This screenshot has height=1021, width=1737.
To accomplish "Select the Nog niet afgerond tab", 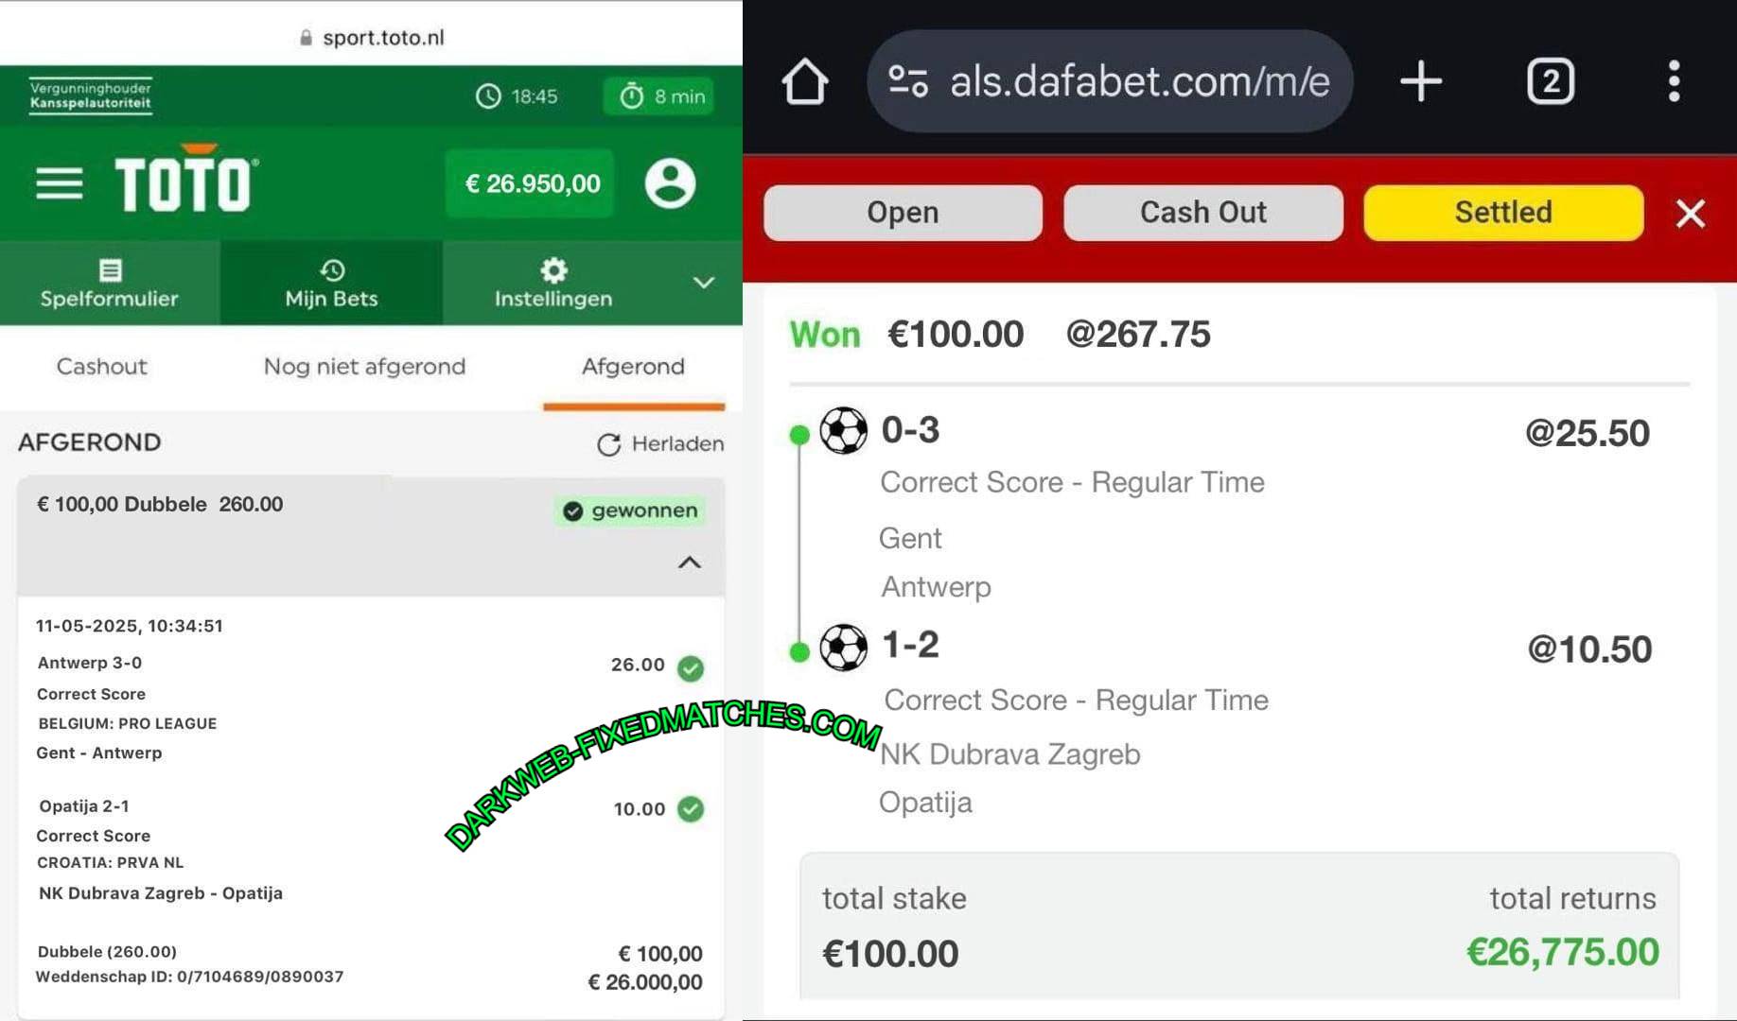I will coord(364,367).
